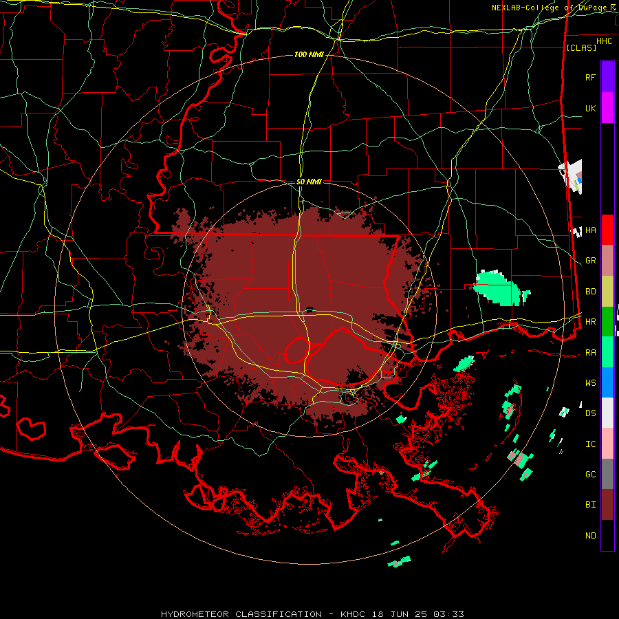
Task: Click the GC gray legend swatch
Action: point(607,474)
